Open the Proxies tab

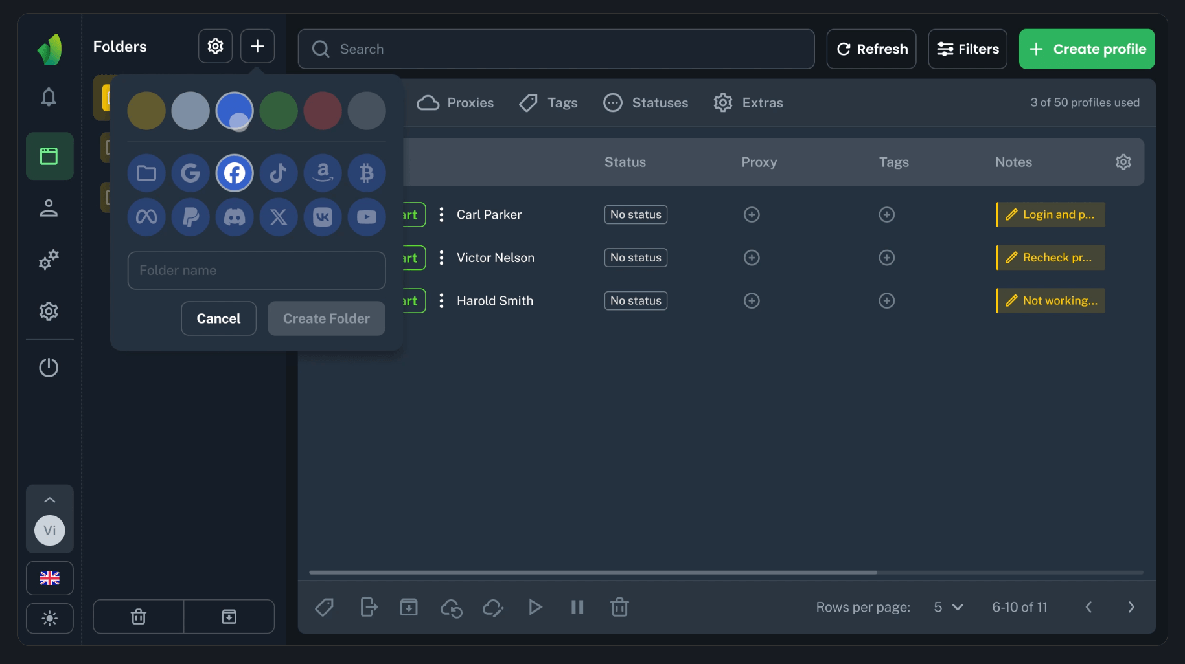pyautogui.click(x=455, y=103)
